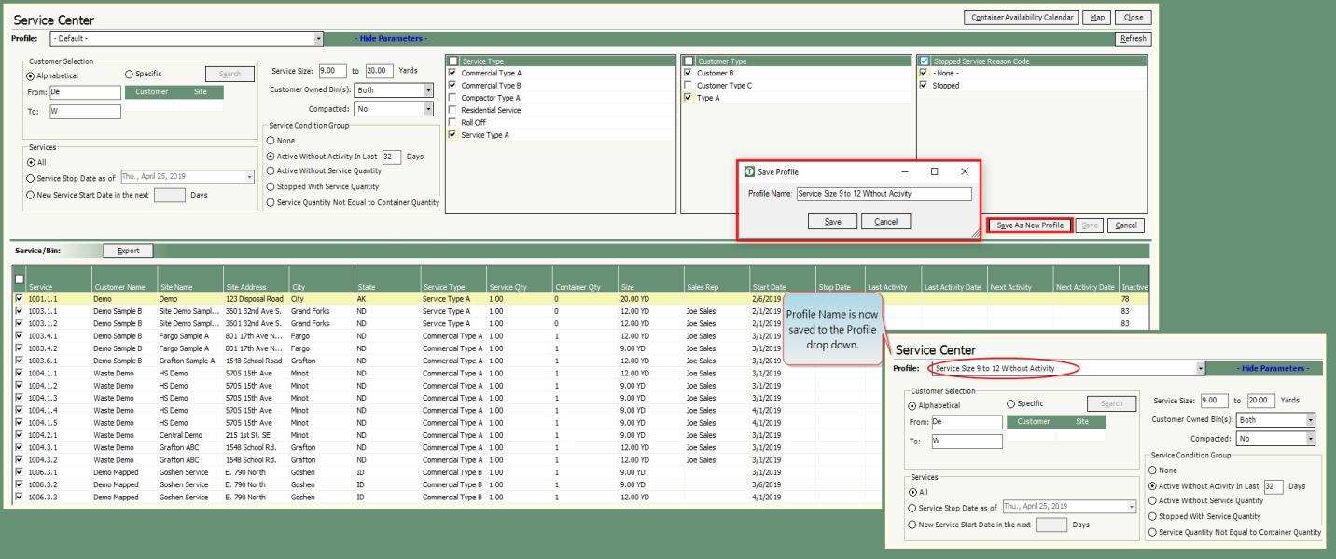Check the Customer Type C checkbox
The height and width of the screenshot is (559, 1336).
(x=689, y=86)
